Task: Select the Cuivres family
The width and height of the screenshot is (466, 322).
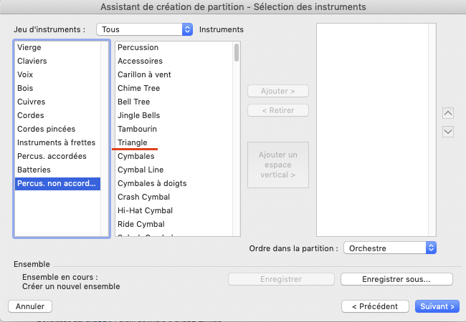Action: point(32,102)
